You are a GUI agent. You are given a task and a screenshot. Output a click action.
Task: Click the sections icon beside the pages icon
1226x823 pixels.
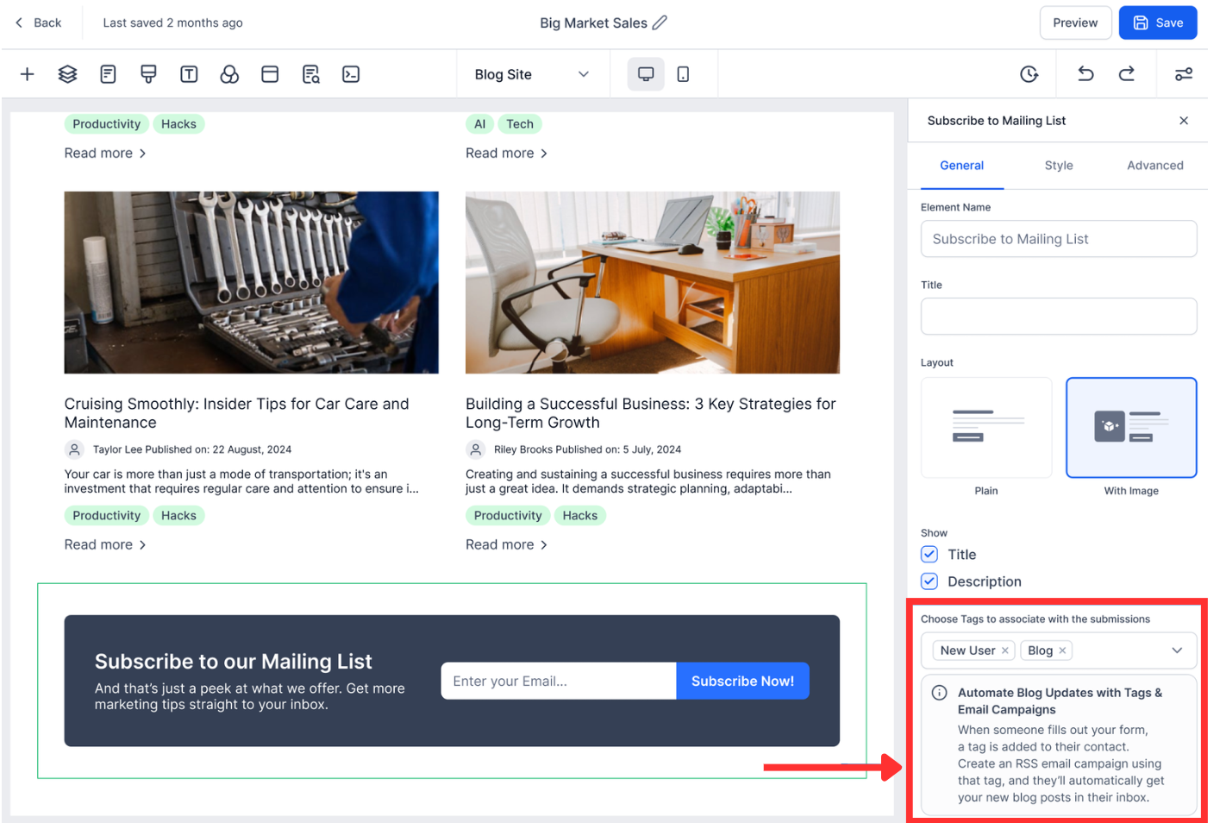(x=148, y=74)
